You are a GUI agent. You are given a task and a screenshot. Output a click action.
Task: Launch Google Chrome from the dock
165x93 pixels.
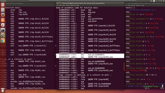3,41
